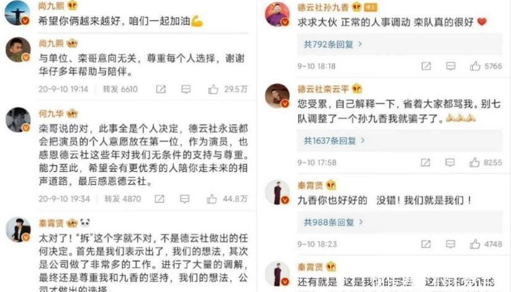The height and width of the screenshot is (292, 511).
Task: Expand the 共792条回复 replies
Action: [x=332, y=44]
